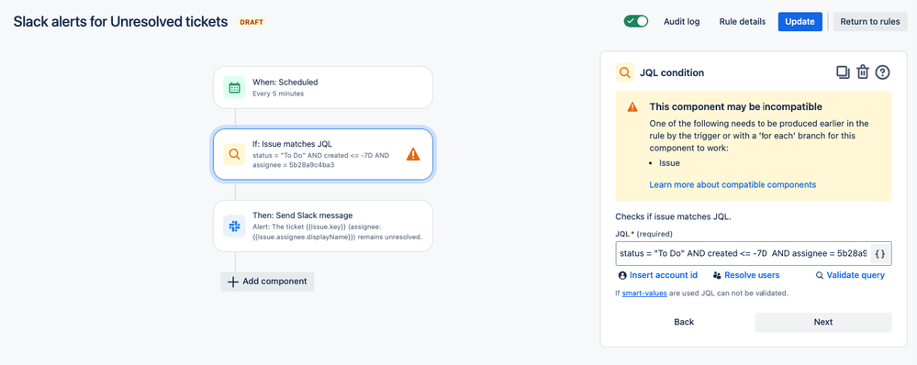Open help question mark icon
The height and width of the screenshot is (365, 917).
[882, 72]
